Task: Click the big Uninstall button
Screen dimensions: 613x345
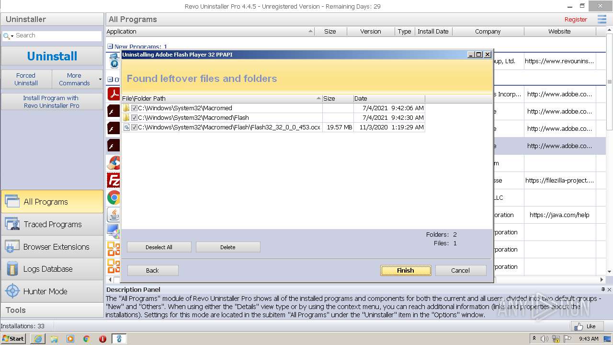Action: 52,56
